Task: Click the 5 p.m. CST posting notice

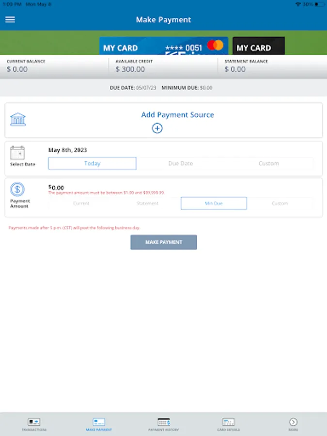Action: [x=74, y=228]
